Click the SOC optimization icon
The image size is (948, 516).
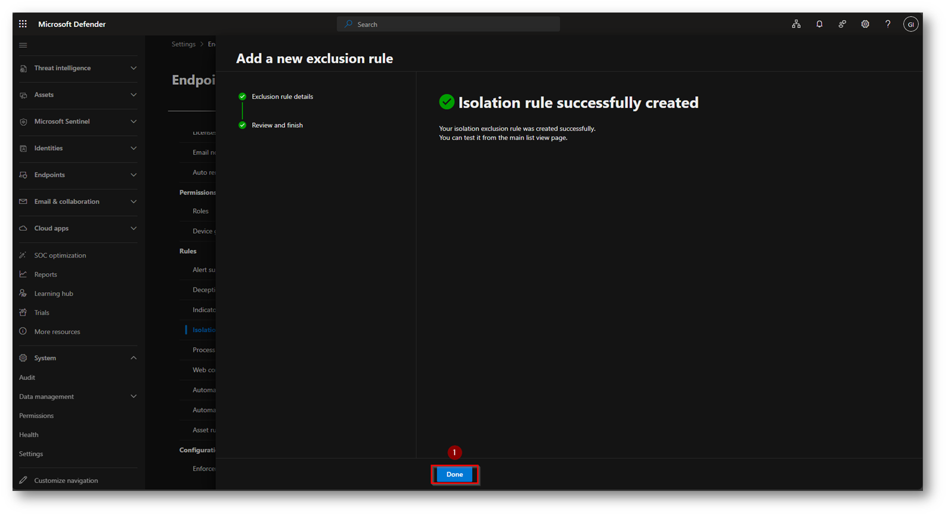click(23, 255)
